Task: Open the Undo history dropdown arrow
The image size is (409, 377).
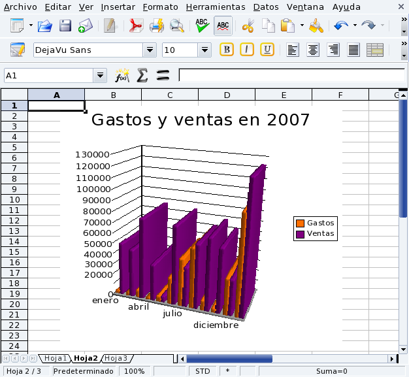Action: pyautogui.click(x=355, y=25)
